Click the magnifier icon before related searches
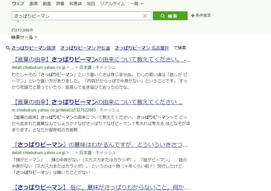This screenshot has width=271, height=191. click(8, 48)
